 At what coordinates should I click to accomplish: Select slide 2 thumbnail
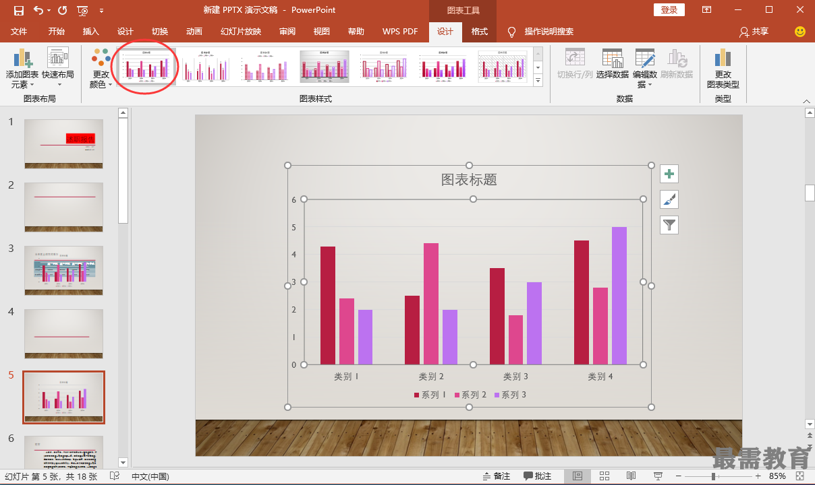[x=64, y=207]
